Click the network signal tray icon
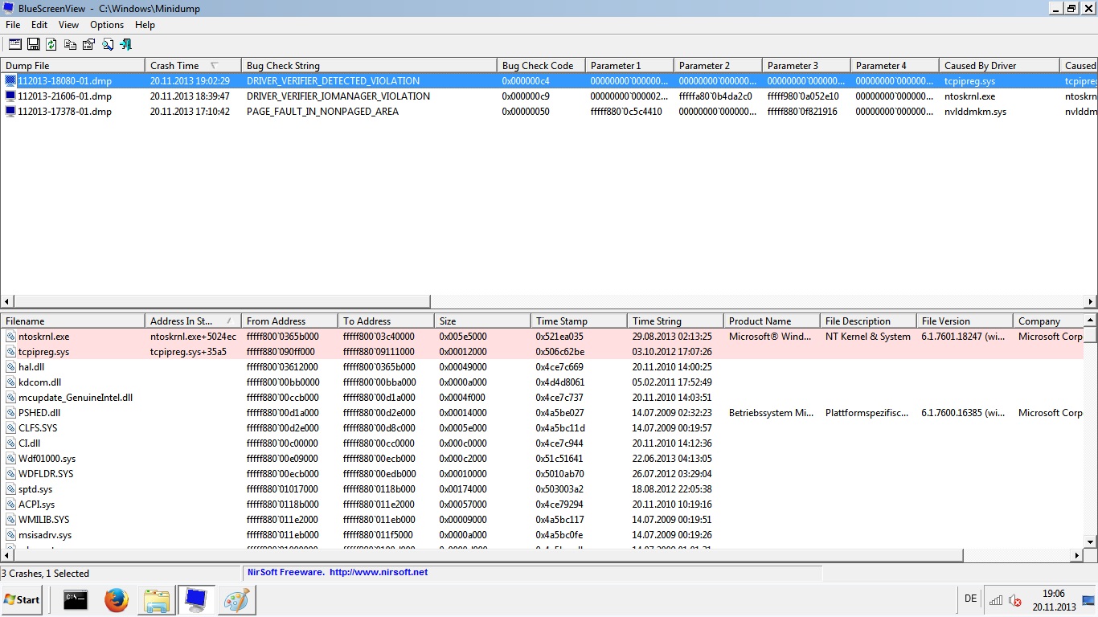 point(996,600)
